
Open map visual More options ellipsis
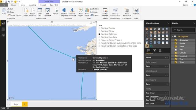pos(94,23)
